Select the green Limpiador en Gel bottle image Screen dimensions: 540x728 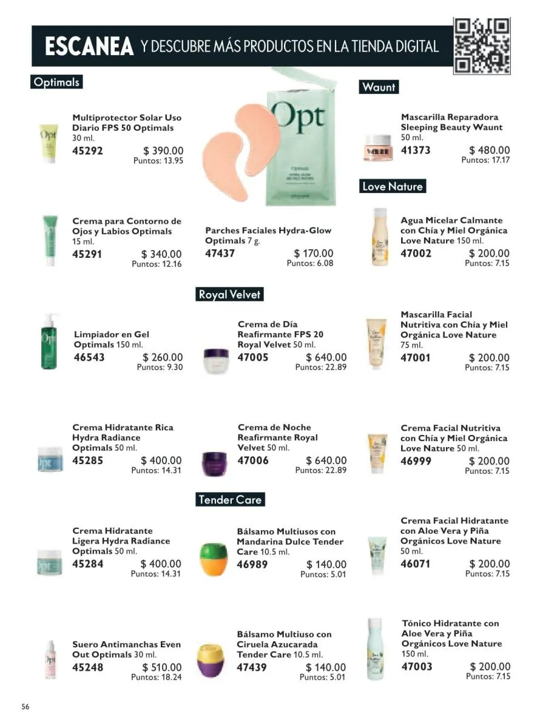[49, 342]
